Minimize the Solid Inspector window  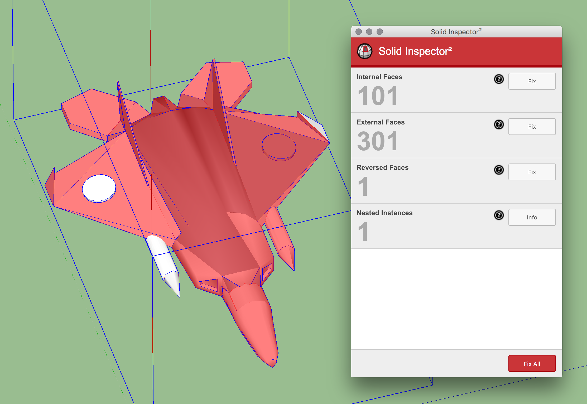pos(369,32)
